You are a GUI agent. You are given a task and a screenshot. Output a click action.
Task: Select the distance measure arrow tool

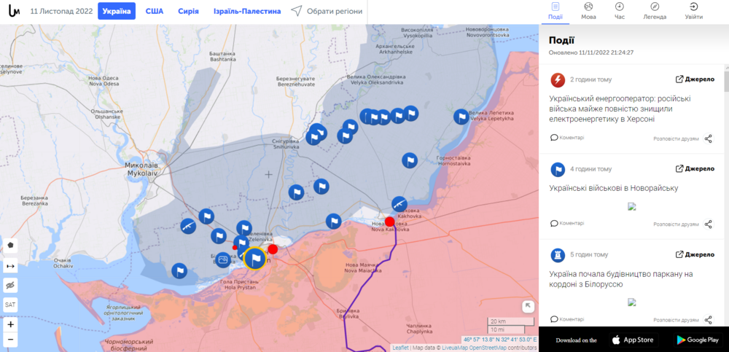[10, 265]
